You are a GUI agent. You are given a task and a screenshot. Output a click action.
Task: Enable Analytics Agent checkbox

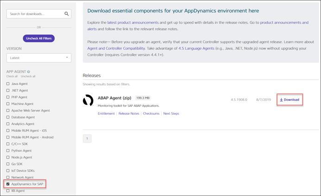[x=8, y=124]
